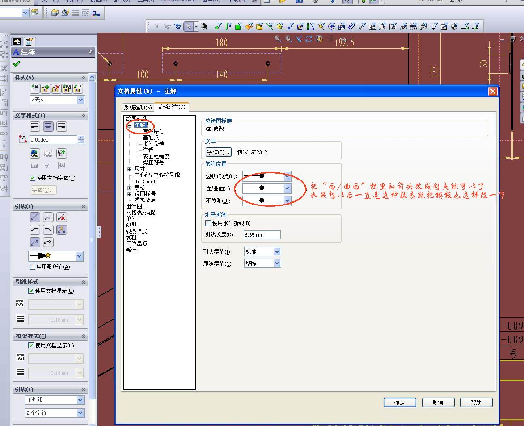The height and width of the screenshot is (426, 524).
Task: Open the 下划线 dropdown
Action: pyautogui.click(x=80, y=400)
